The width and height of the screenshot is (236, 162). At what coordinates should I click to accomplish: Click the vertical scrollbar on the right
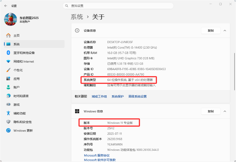(235, 72)
